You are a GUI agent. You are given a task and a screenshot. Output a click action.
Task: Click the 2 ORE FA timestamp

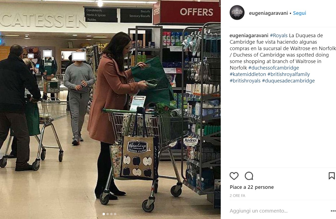[x=237, y=196]
